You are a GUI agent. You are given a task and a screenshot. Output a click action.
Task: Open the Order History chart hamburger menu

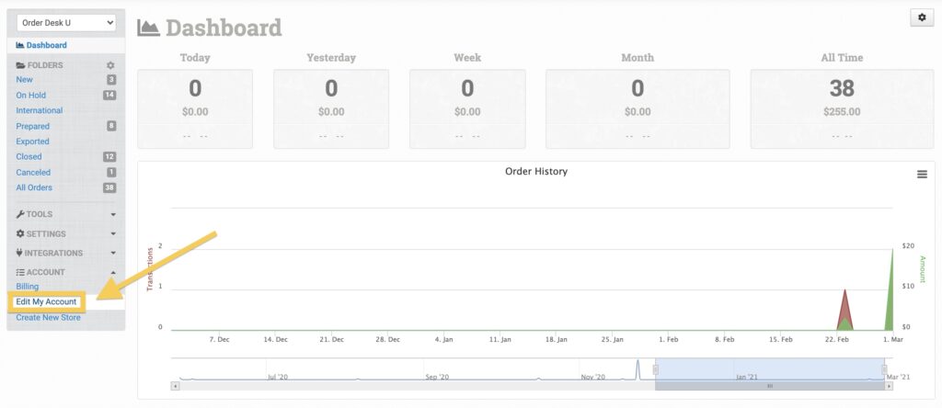tap(922, 175)
